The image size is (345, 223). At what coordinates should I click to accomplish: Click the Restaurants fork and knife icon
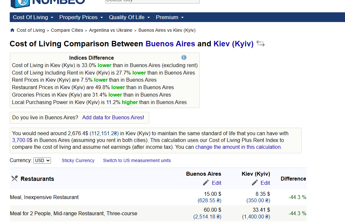[14, 179]
